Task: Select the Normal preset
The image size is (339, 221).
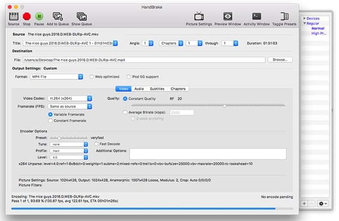Action: 318,28
